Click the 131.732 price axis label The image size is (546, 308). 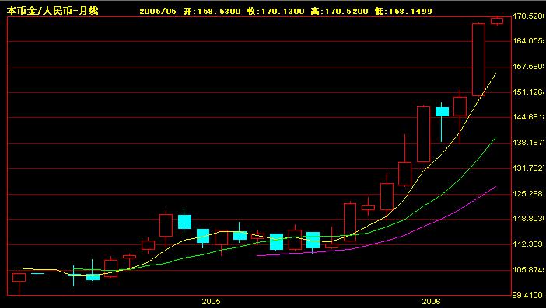tap(529, 168)
